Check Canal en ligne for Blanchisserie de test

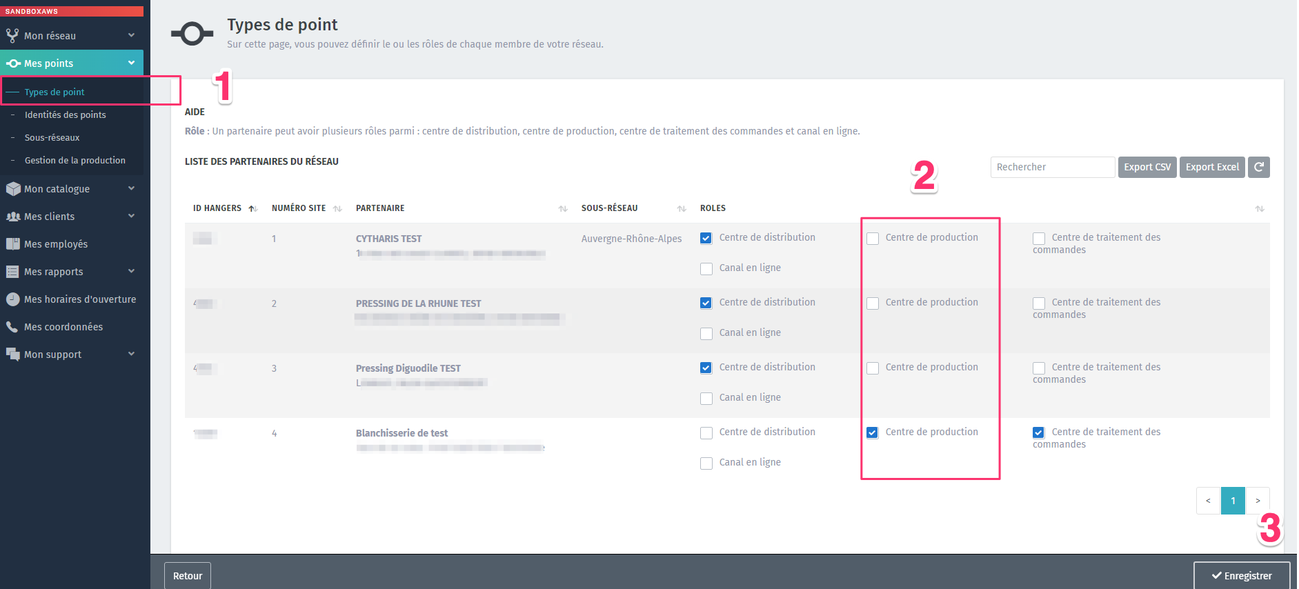tap(706, 463)
